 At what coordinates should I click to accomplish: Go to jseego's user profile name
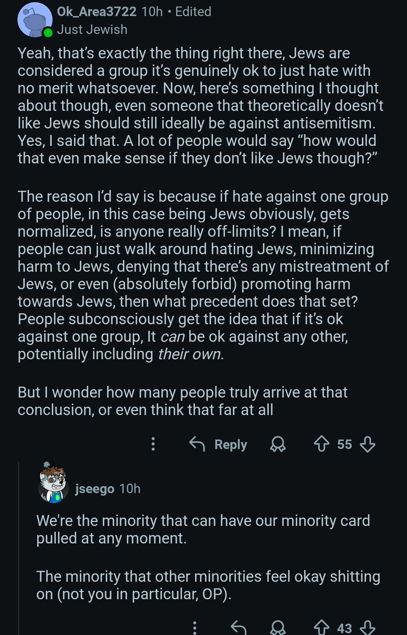click(94, 489)
